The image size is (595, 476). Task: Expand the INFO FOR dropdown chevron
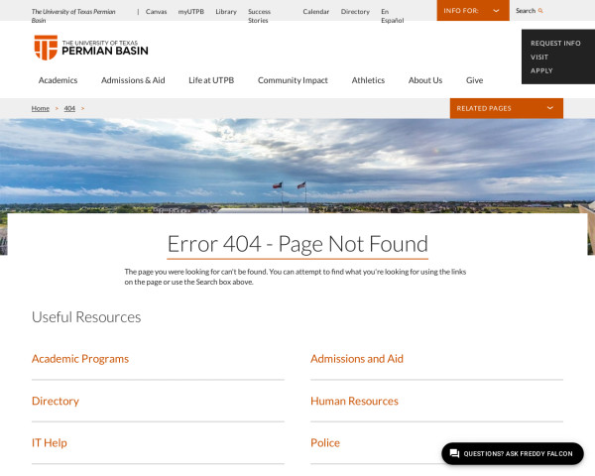pos(496,11)
